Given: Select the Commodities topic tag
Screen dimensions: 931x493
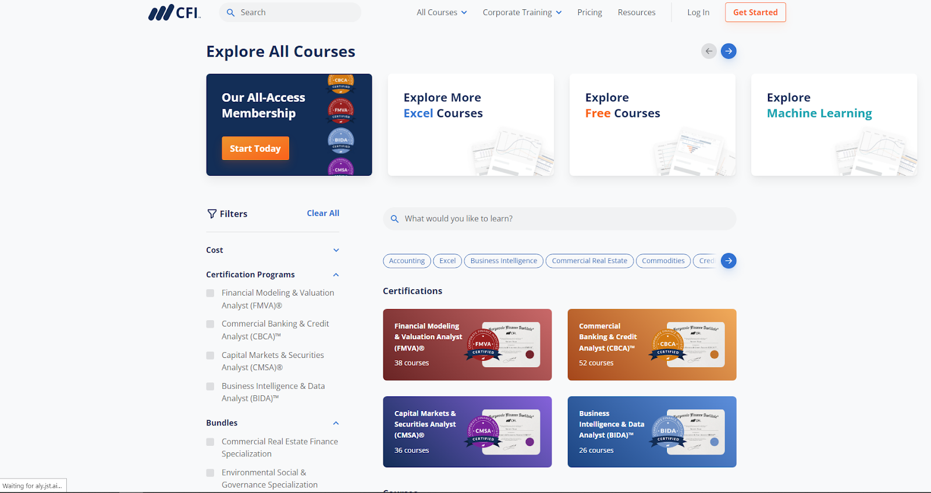Looking at the screenshot, I should tap(663, 261).
